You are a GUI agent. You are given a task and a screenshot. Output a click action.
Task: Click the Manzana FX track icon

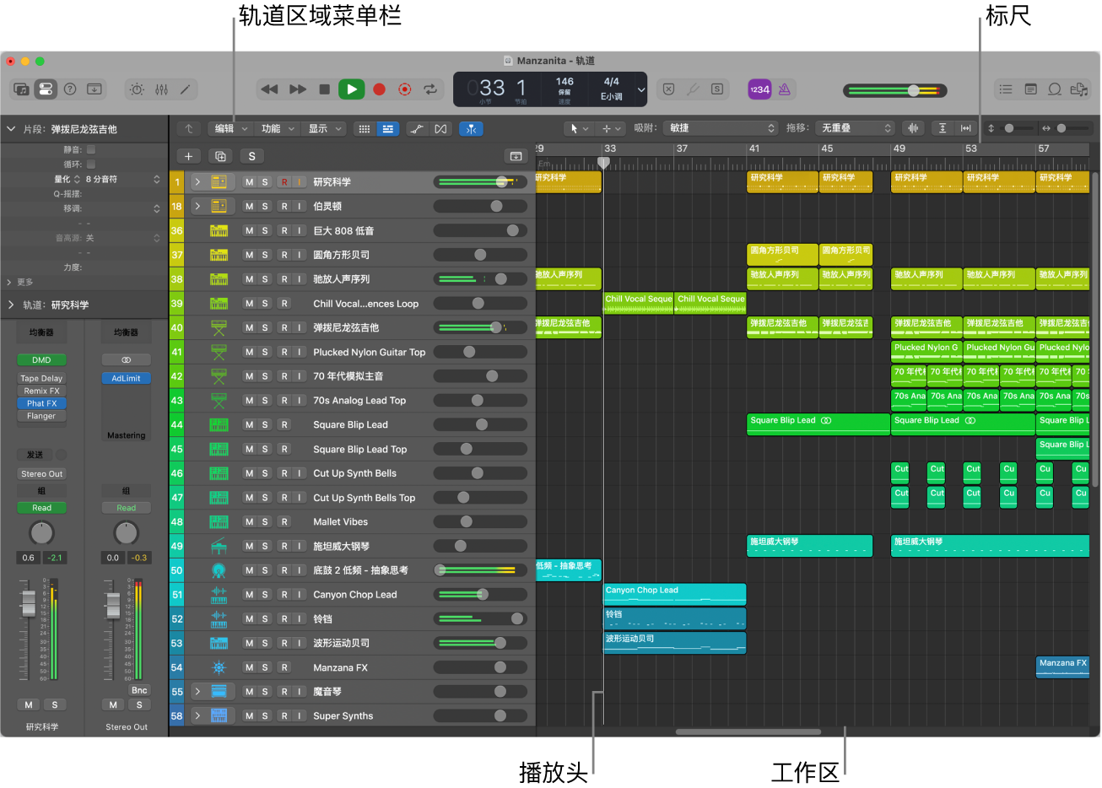pyautogui.click(x=219, y=667)
